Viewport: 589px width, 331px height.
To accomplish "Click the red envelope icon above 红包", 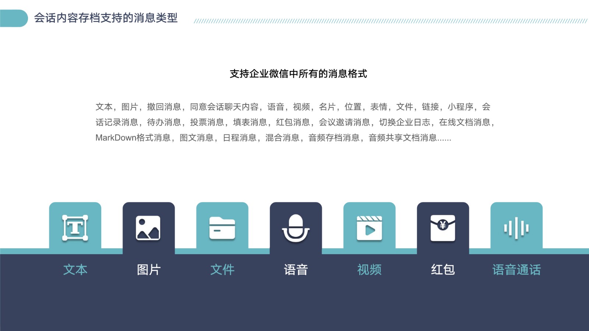I will pyautogui.click(x=443, y=228).
